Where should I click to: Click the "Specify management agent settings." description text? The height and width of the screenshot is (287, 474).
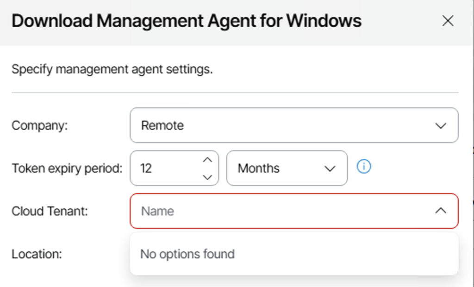(112, 70)
